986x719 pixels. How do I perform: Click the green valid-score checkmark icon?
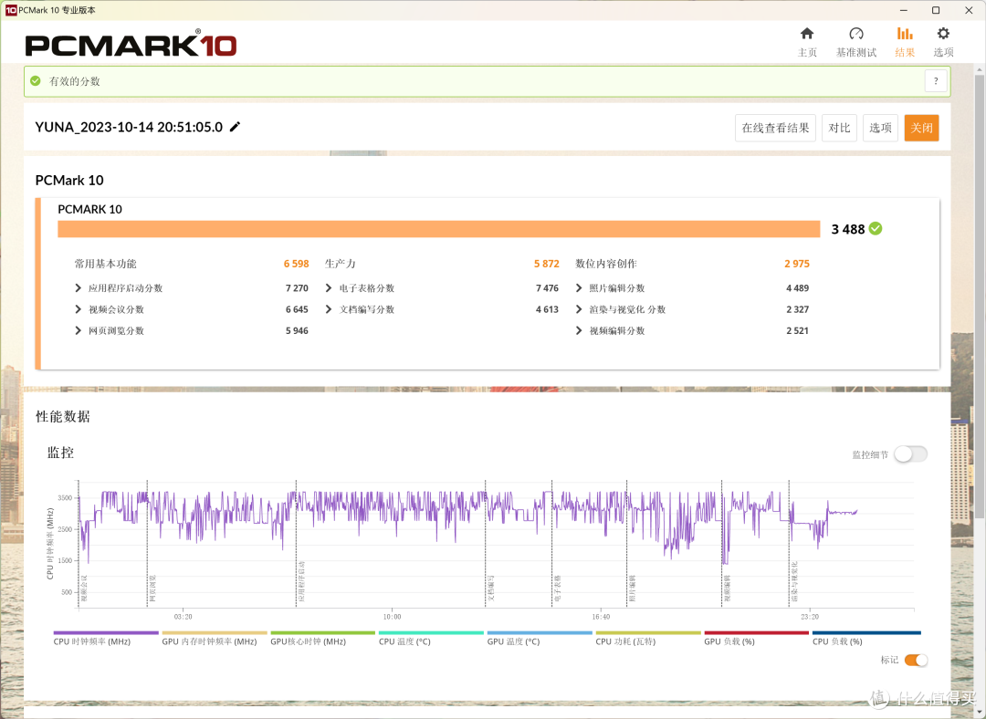point(36,81)
